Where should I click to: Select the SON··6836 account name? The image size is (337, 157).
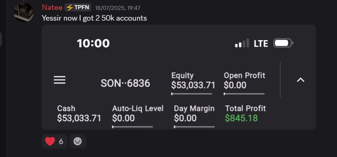(125, 83)
